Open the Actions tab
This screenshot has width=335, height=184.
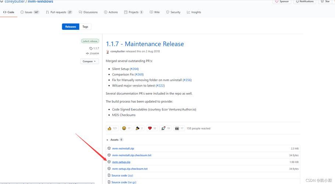(x=111, y=12)
